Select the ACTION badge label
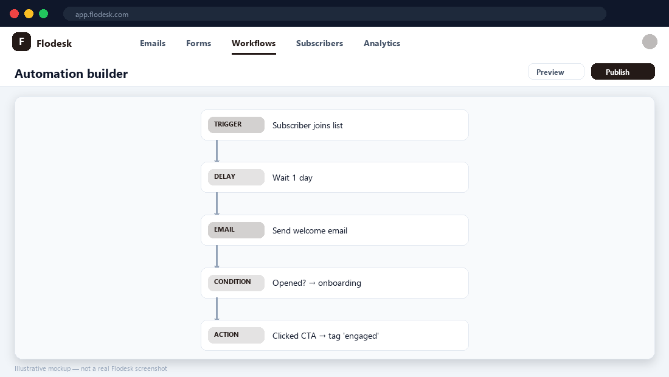The height and width of the screenshot is (377, 669). [x=236, y=335]
